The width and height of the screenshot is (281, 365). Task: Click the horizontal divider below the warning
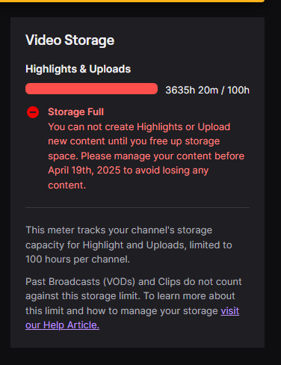(138, 207)
